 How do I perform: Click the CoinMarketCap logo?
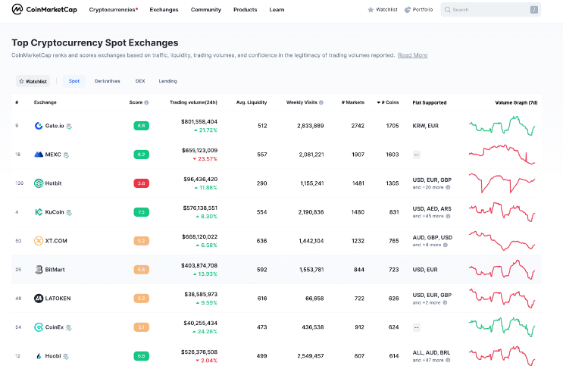(x=44, y=9)
